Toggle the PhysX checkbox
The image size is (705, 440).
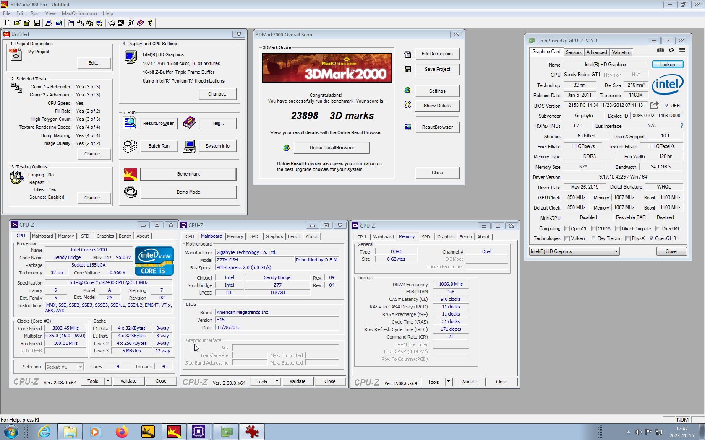(x=628, y=238)
